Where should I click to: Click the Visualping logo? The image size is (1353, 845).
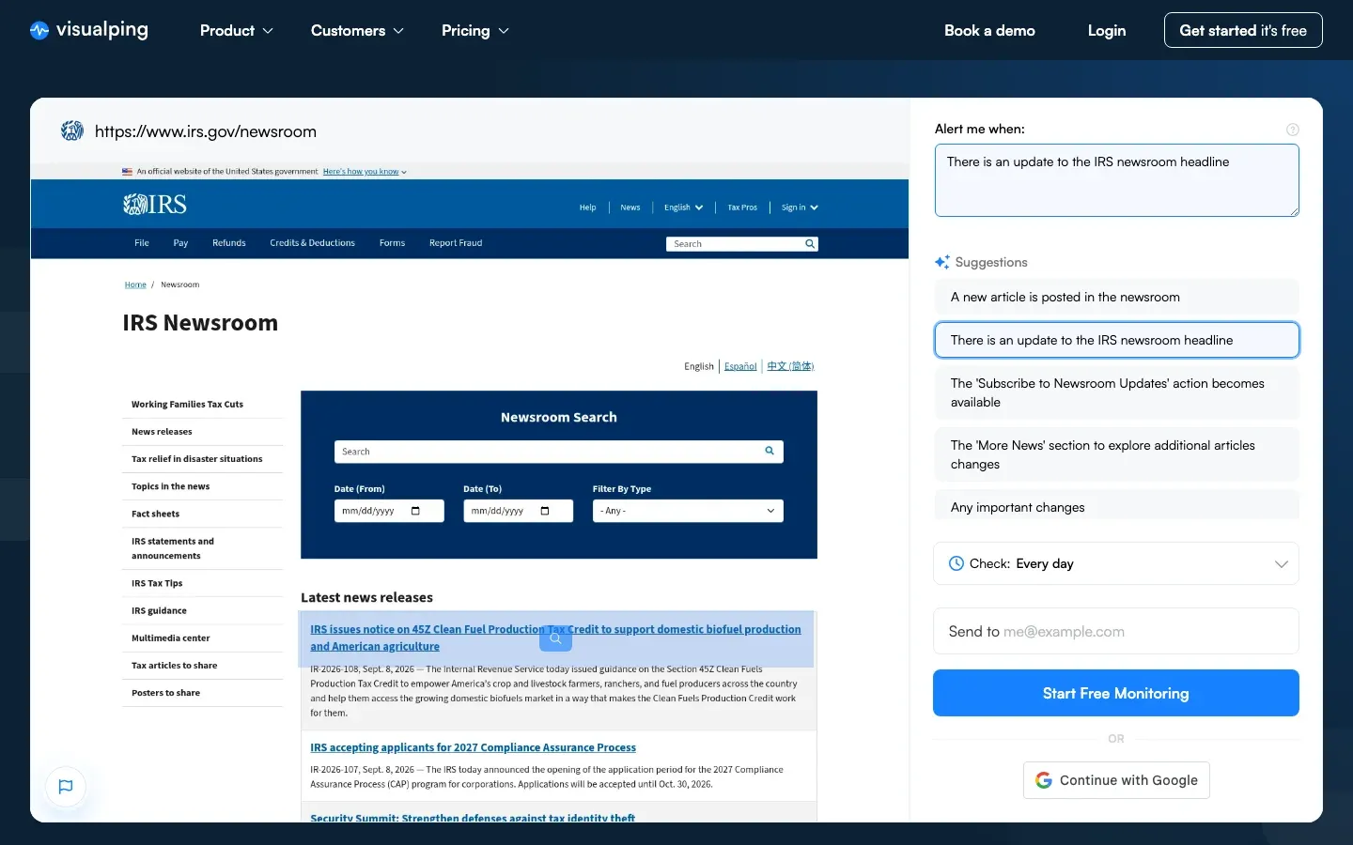[88, 30]
